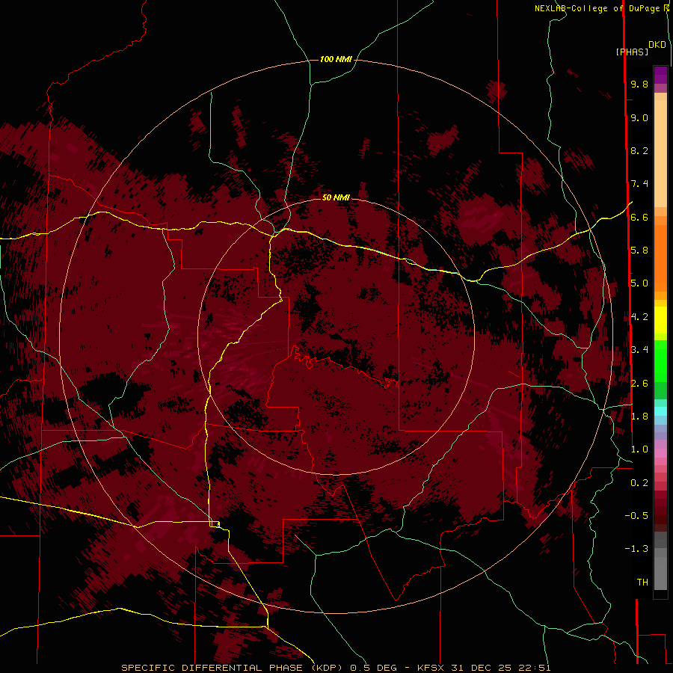Select the 8.2 value on the color scale
Viewport: 673px width, 673px height.
tap(639, 150)
